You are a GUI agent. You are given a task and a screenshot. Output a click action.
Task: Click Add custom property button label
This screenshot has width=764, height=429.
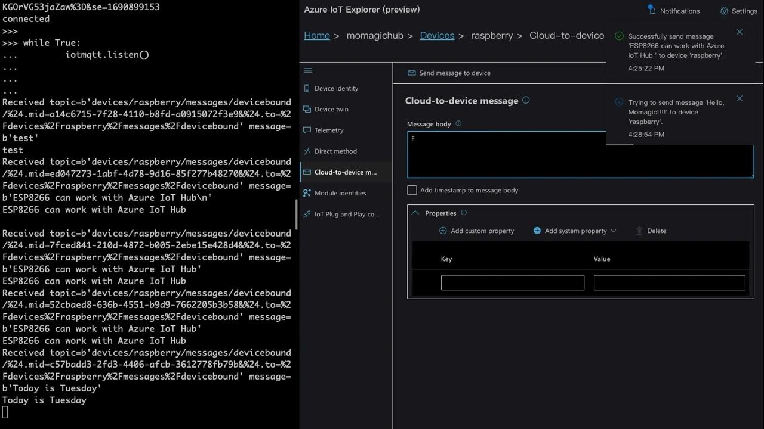[482, 231]
